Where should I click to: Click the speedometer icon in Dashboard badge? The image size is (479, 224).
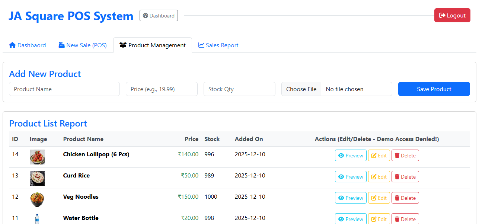[146, 15]
